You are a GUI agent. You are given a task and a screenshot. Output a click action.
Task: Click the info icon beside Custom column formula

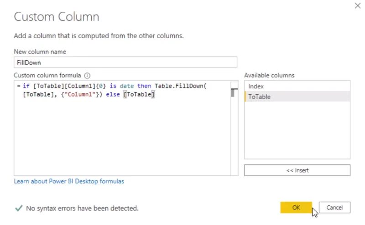coord(87,76)
